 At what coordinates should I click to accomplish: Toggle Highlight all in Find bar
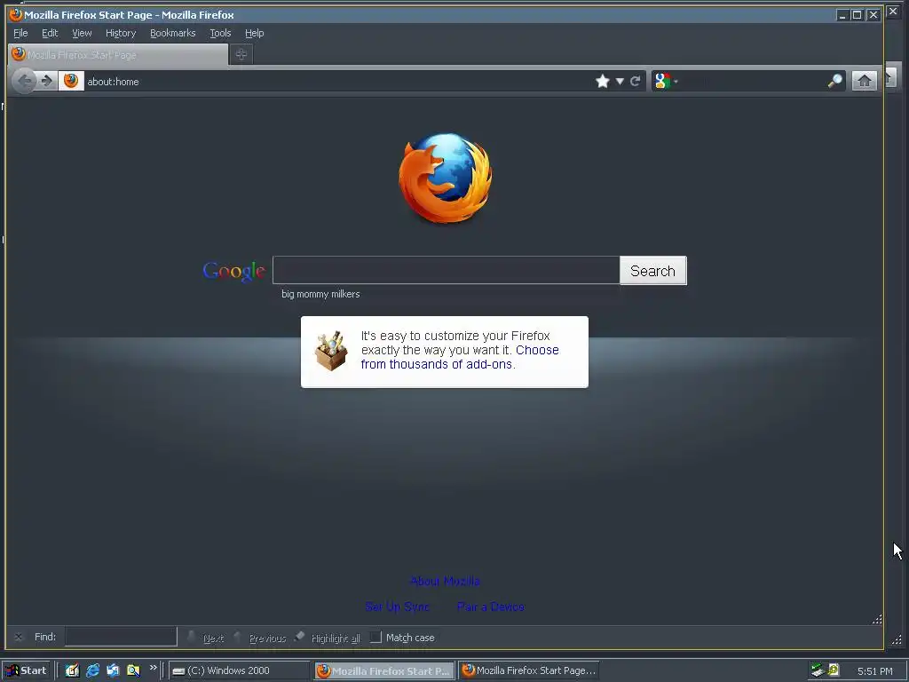328,638
